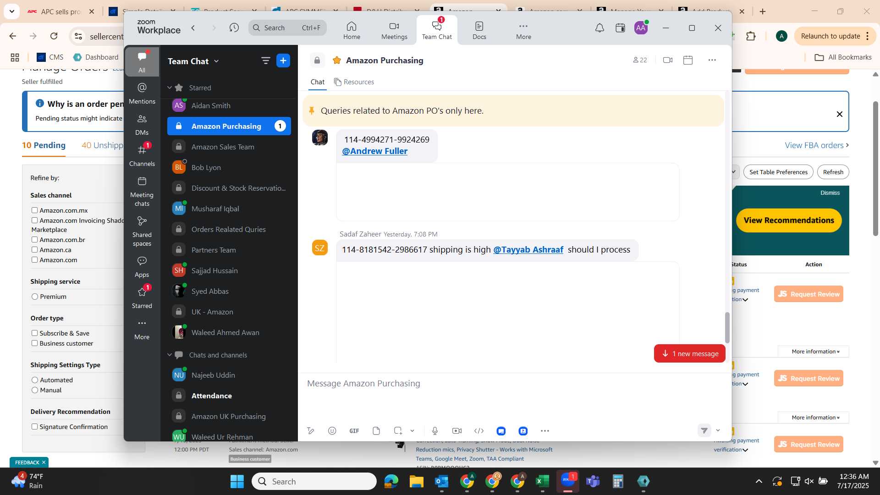Open Zoom search box
This screenshot has height=495, width=880.
tap(287, 28)
